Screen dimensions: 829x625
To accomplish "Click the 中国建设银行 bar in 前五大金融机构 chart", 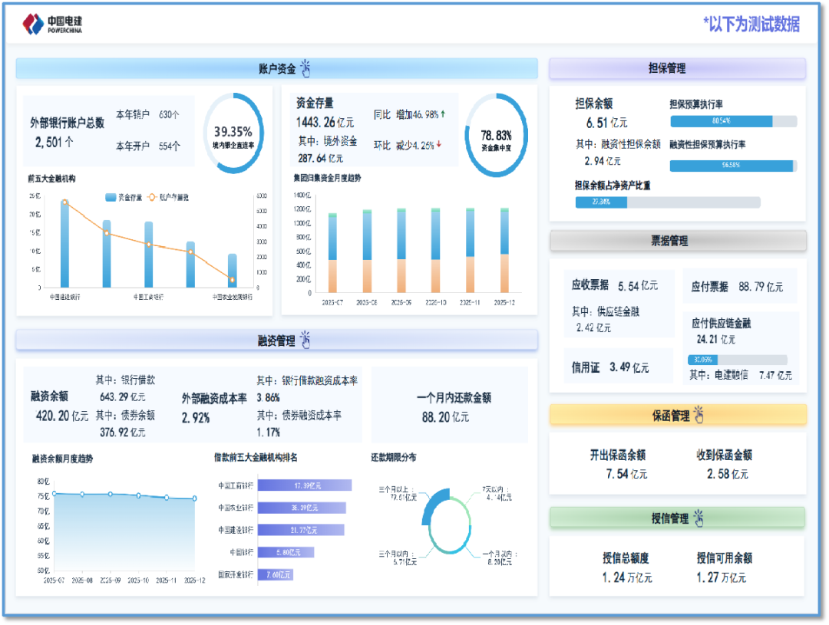I will coord(64,243).
